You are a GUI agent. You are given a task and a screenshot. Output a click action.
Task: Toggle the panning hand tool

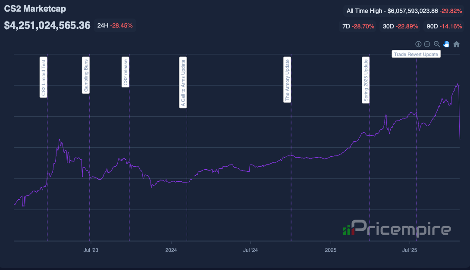pyautogui.click(x=446, y=44)
